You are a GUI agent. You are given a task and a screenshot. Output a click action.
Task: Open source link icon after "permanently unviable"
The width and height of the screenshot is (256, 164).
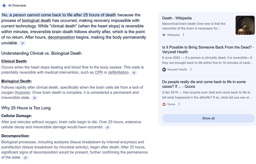pos(23,43)
